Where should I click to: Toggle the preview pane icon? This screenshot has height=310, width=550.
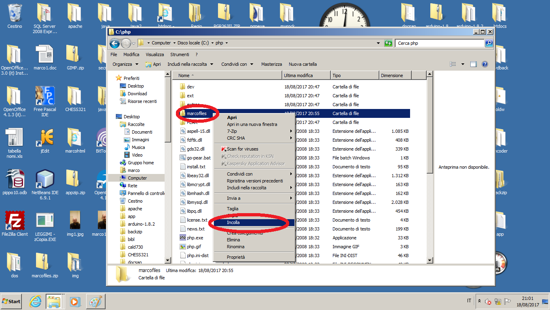click(474, 64)
